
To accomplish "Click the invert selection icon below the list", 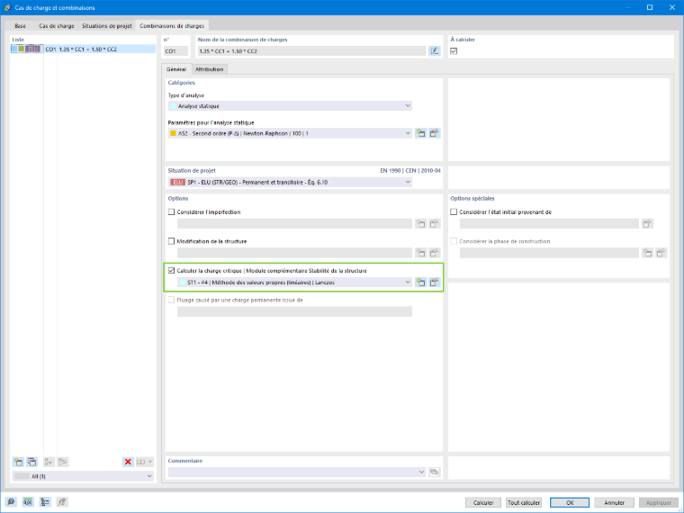I will click(x=63, y=462).
